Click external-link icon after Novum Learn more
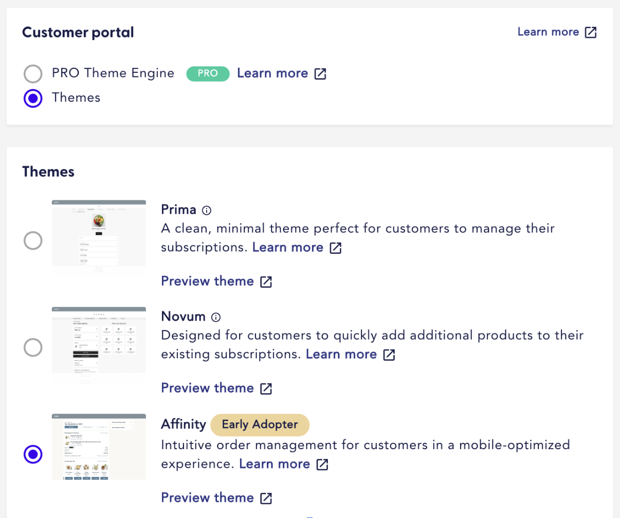 click(x=389, y=355)
